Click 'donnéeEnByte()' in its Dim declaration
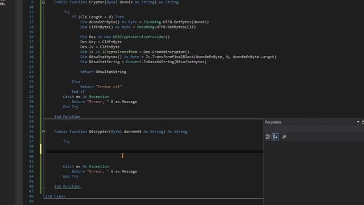Viewport: 364px width, 205px height. click(104, 22)
